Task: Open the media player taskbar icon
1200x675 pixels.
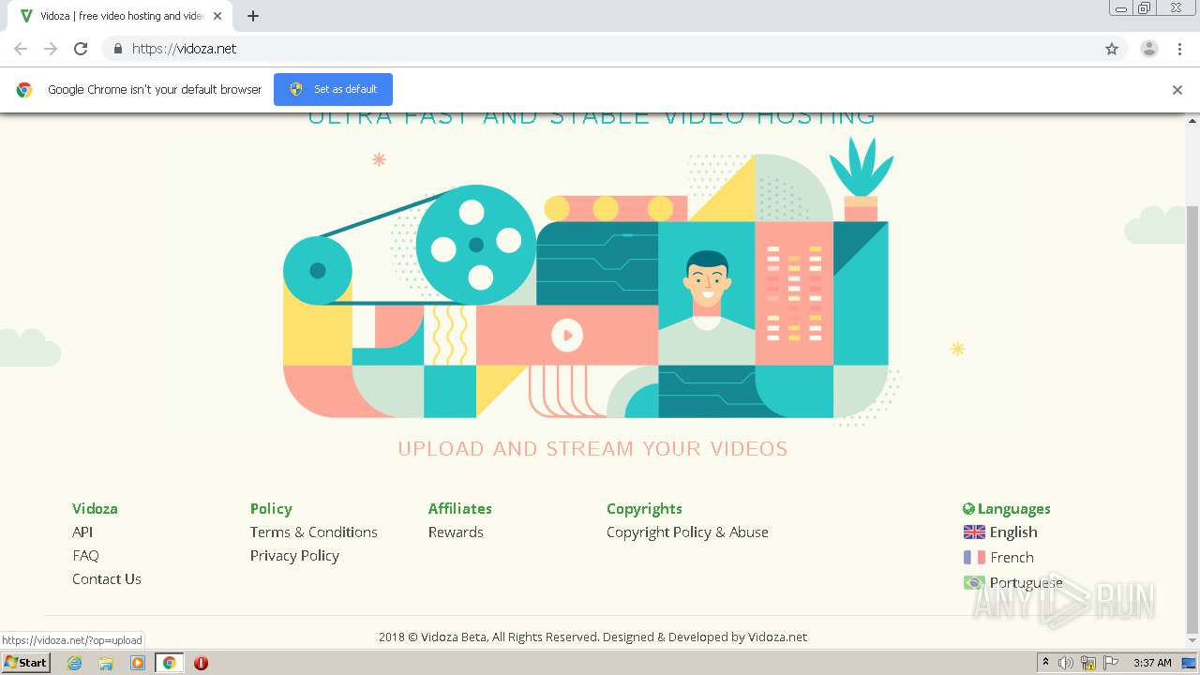Action: click(x=138, y=663)
